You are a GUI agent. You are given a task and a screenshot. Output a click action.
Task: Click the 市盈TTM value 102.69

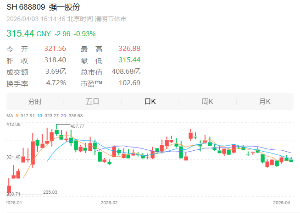(130, 83)
